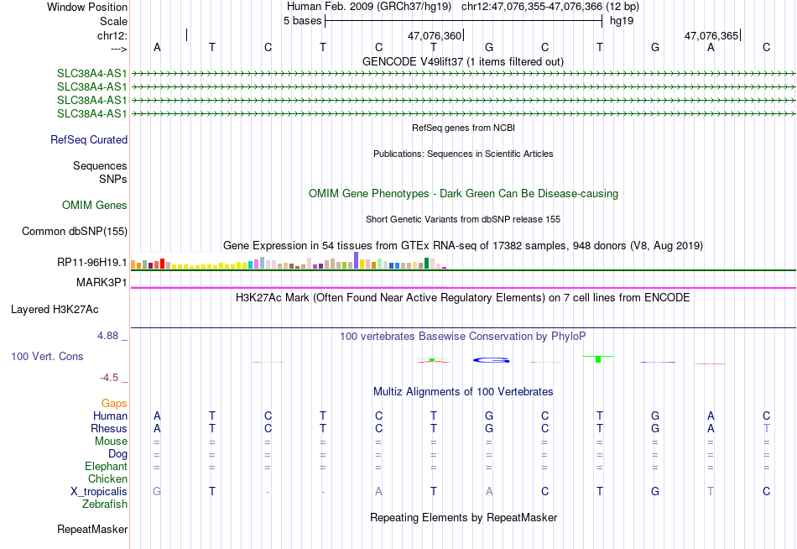Screen dimensions: 797x549
Task: Open the OMIM Genes track label
Action: click(94, 205)
